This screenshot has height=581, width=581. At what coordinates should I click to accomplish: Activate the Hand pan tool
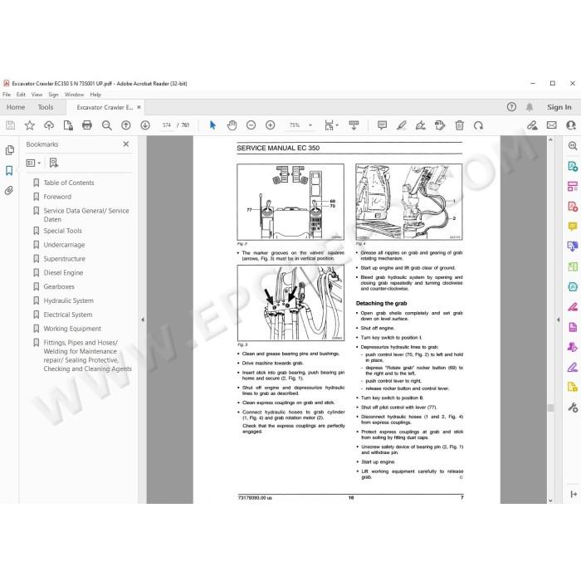point(232,125)
